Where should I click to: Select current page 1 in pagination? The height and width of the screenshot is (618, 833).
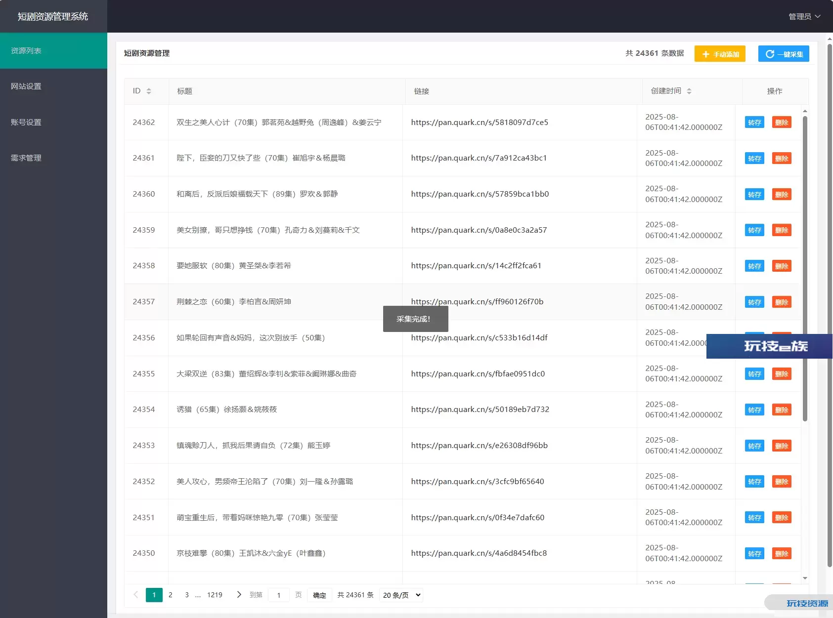[x=154, y=595]
